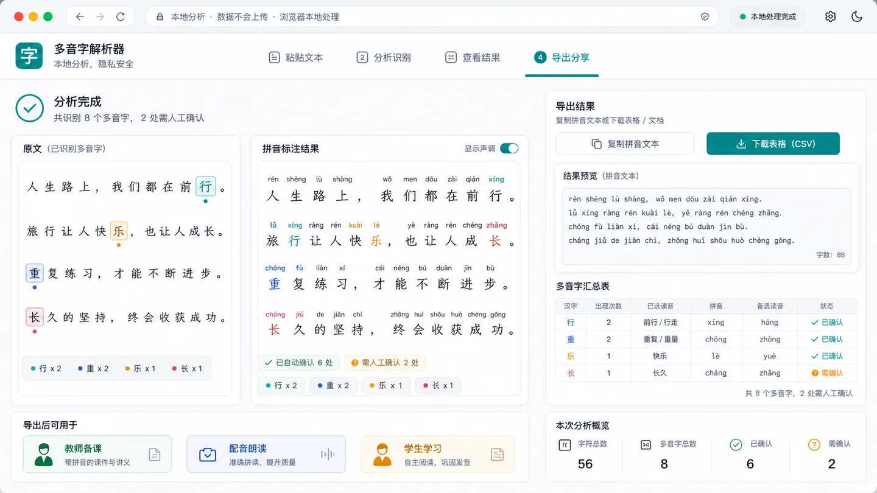
Task: Click alternate reading zhǎng in the table
Action: click(x=770, y=373)
